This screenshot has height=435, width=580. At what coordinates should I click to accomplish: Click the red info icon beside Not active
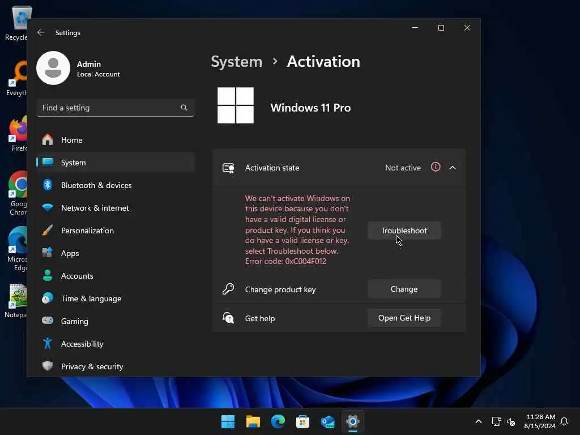[436, 167]
